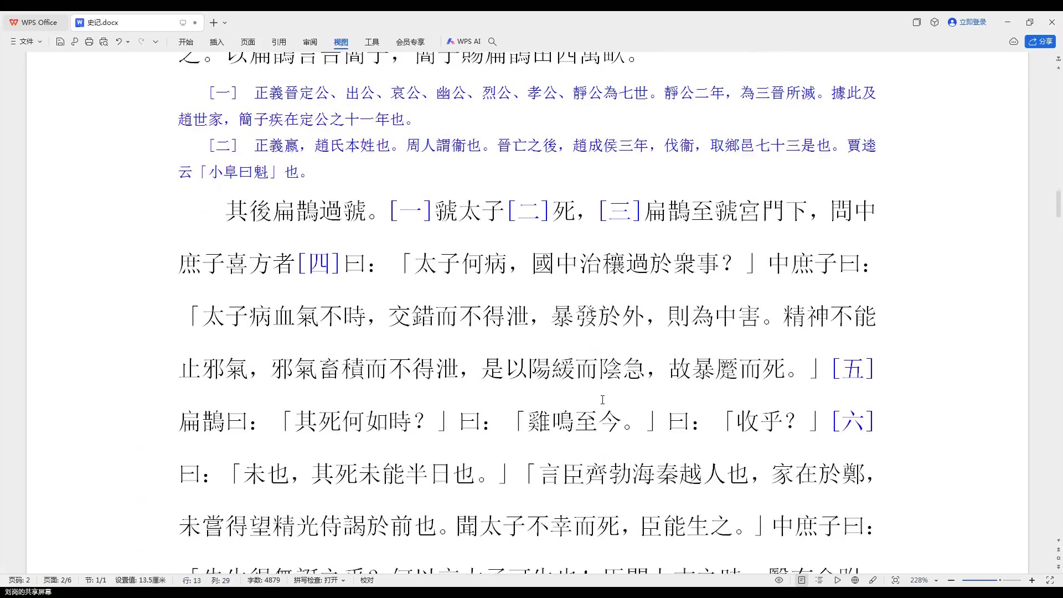The width and height of the screenshot is (1063, 598).
Task: Toggle writing mode pen icon in the status bar
Action: pyautogui.click(x=873, y=580)
